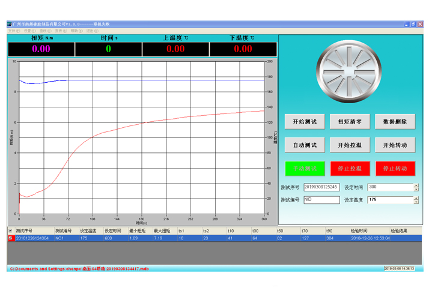This screenshot has height=291, width=429.
Task: Increase 设定时间 with up arrow
Action: click(416, 185)
